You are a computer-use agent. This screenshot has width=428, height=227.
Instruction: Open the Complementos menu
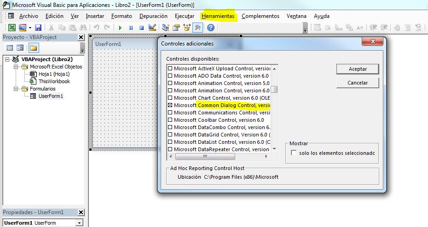(x=260, y=16)
